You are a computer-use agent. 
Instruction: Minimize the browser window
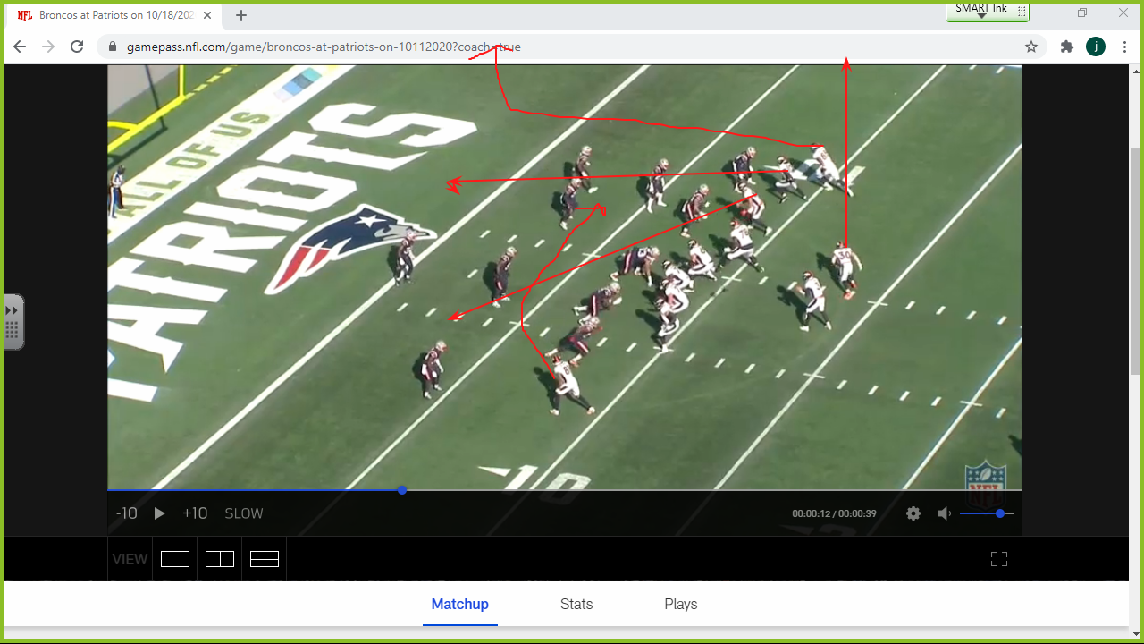point(1041,13)
